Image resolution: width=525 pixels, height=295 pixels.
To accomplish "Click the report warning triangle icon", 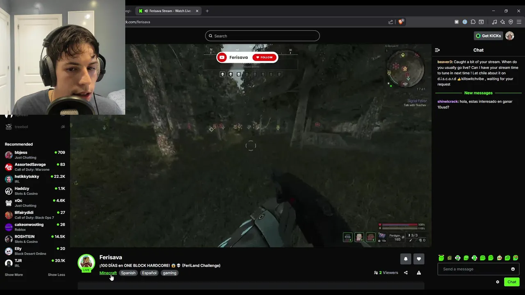I will (x=419, y=273).
